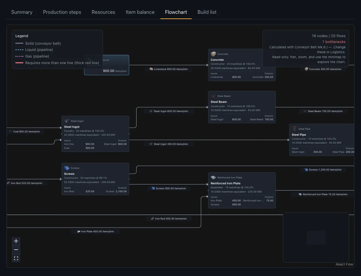Viewport: 361px width, 276px height.
Task: Click Iron Rod icon on 525.00 flow label
Action: (8, 183)
